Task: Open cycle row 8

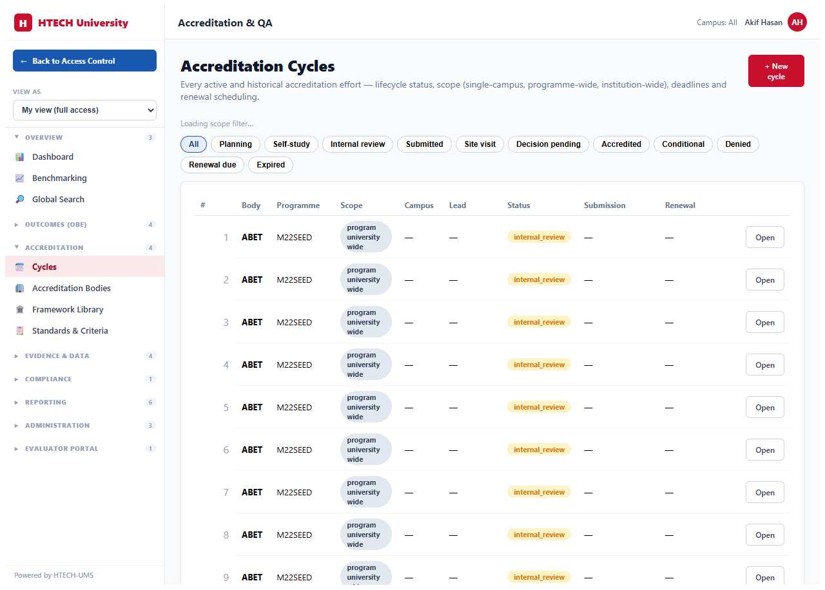Action: tap(765, 535)
